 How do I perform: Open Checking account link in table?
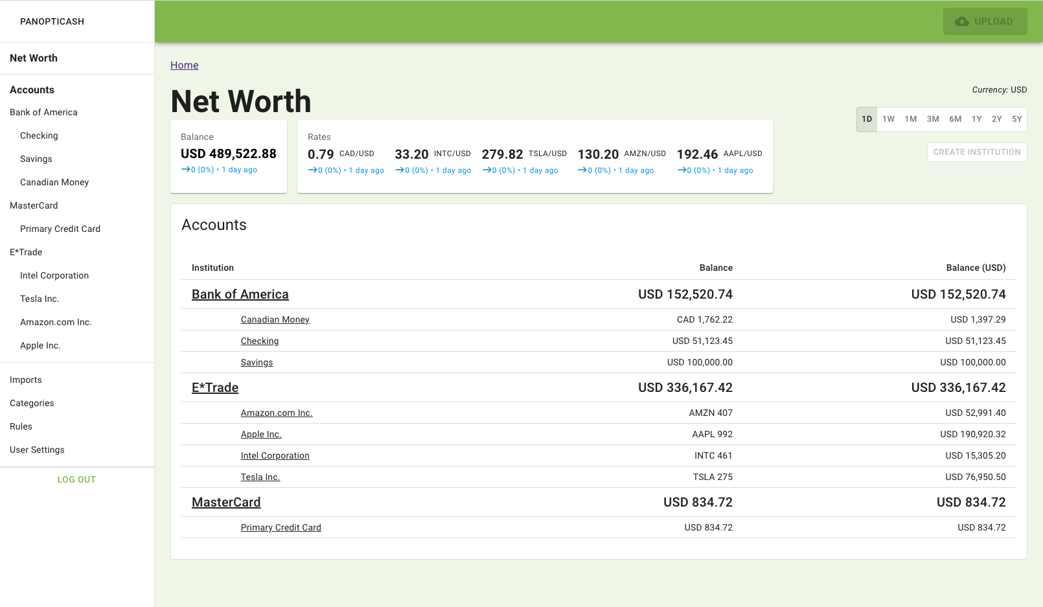pos(260,341)
